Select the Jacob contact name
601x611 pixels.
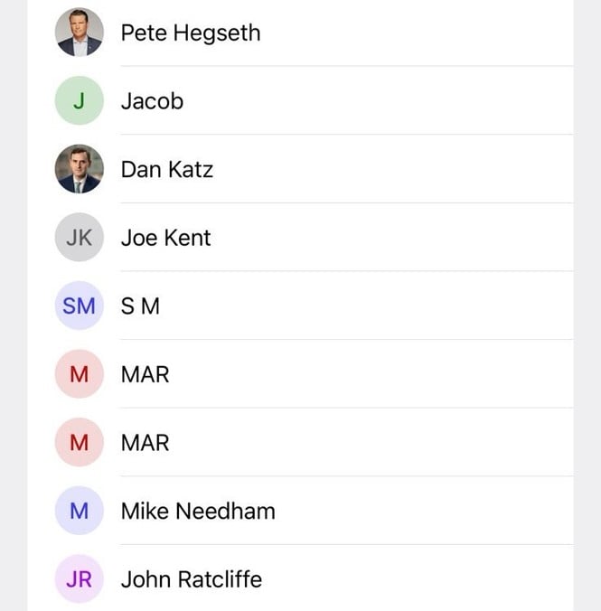[x=152, y=101]
